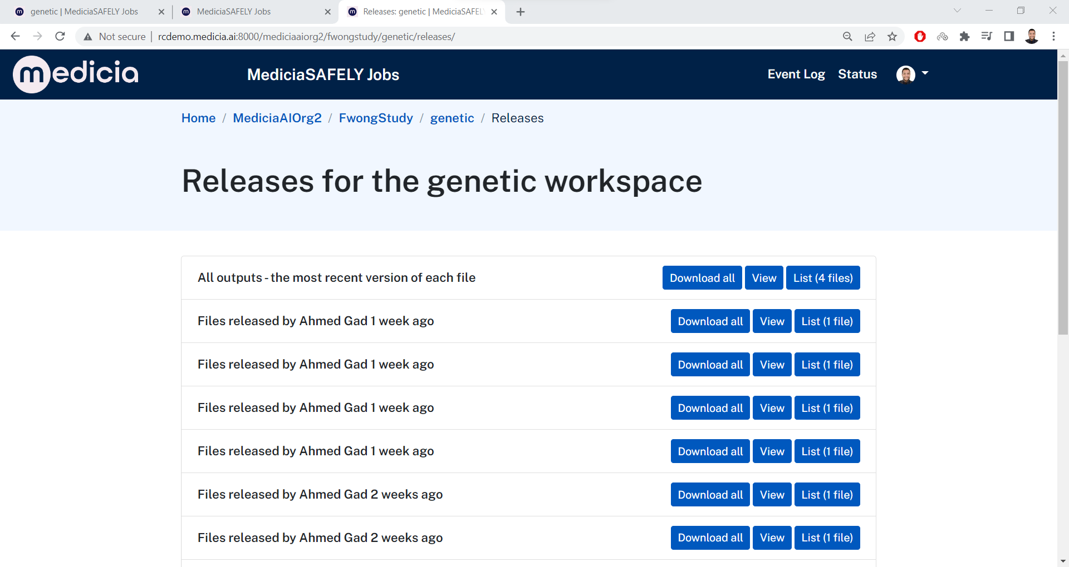View fourth '1 week ago' release
Screen dimensions: 1069x567
click(x=772, y=451)
